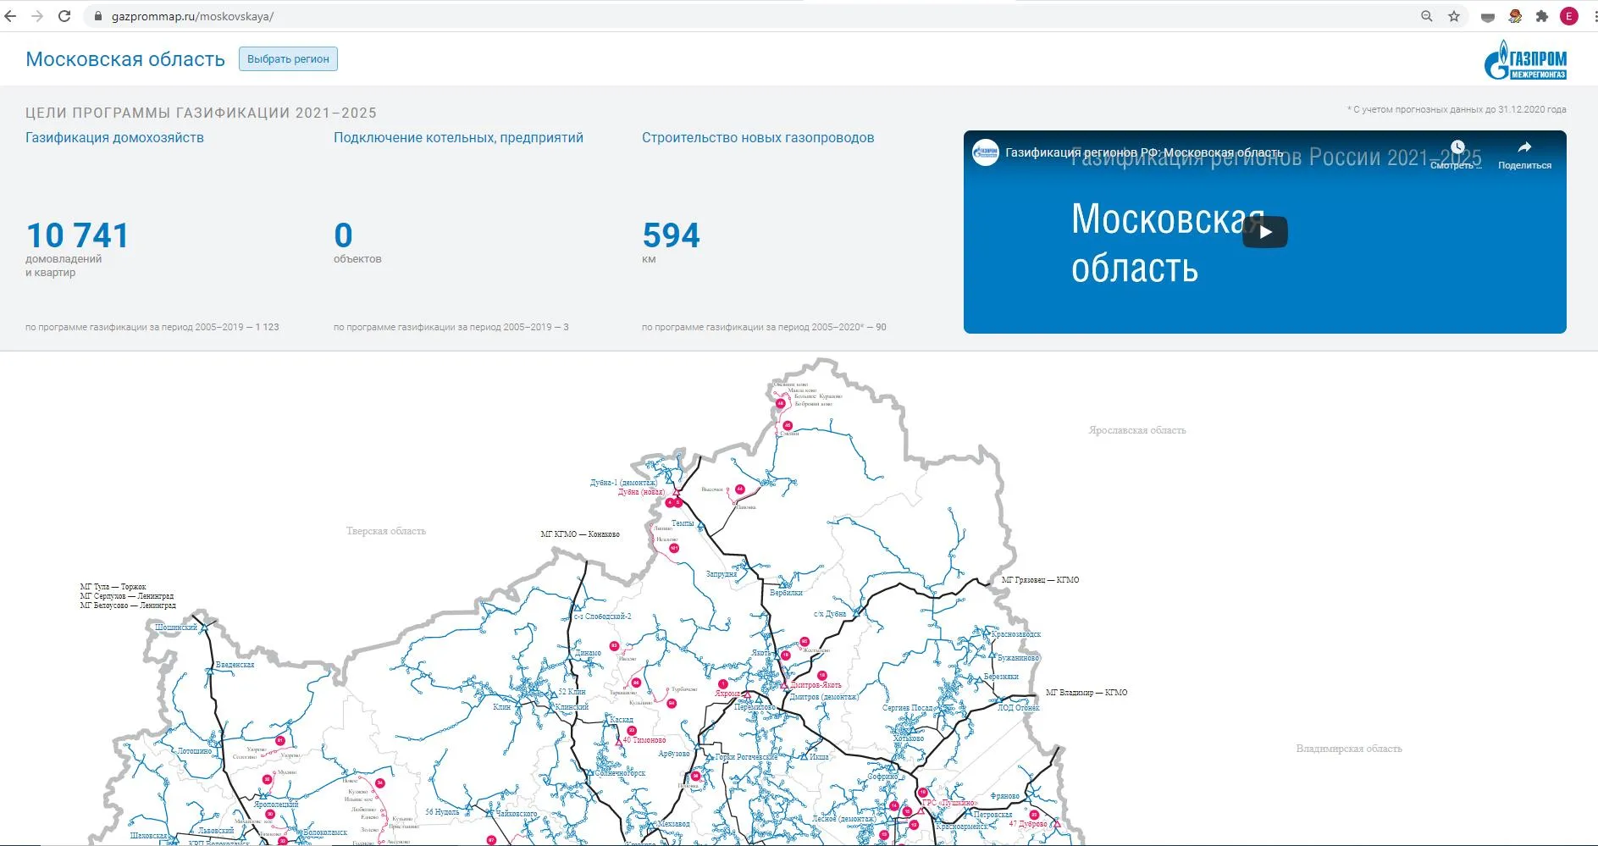Click the Московская область page heading
The height and width of the screenshot is (846, 1598).
point(125,59)
